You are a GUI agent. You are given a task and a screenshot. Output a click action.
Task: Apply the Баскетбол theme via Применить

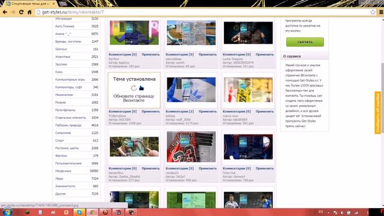click(151, 169)
